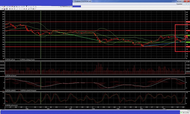Select the horizontal levels lines tool
190x114 pixels.
coord(31,9)
